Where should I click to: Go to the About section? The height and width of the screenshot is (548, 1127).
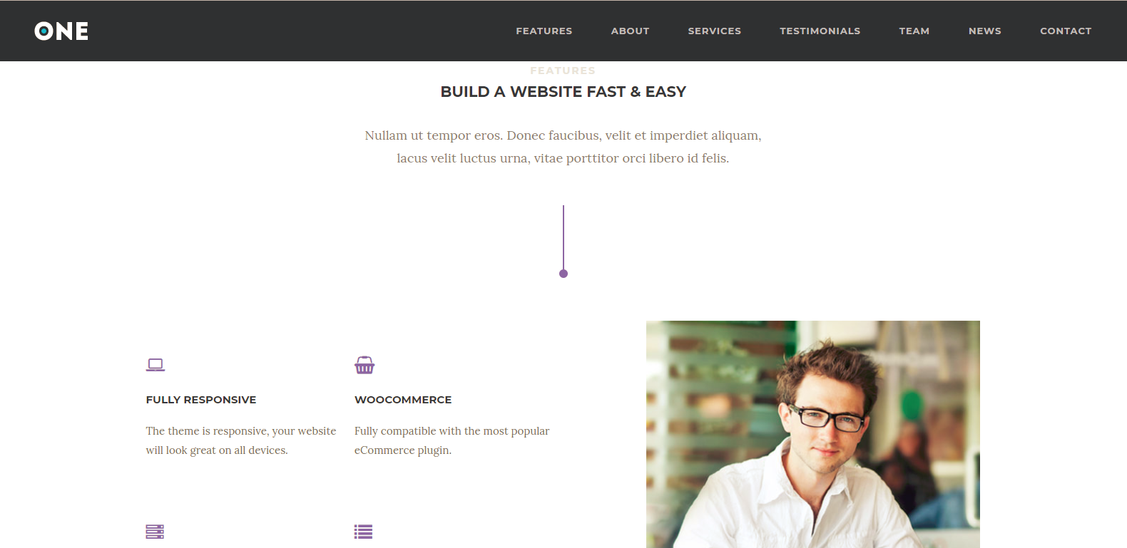tap(631, 31)
